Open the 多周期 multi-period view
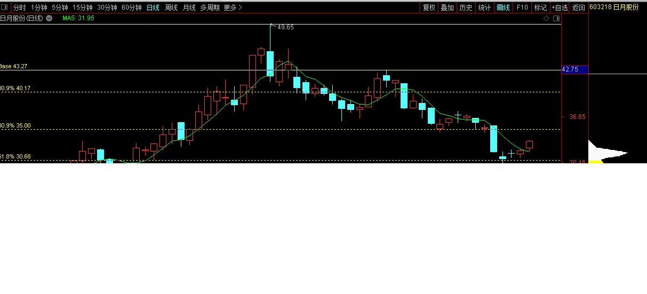Image resolution: width=647 pixels, height=294 pixels. pyautogui.click(x=210, y=7)
